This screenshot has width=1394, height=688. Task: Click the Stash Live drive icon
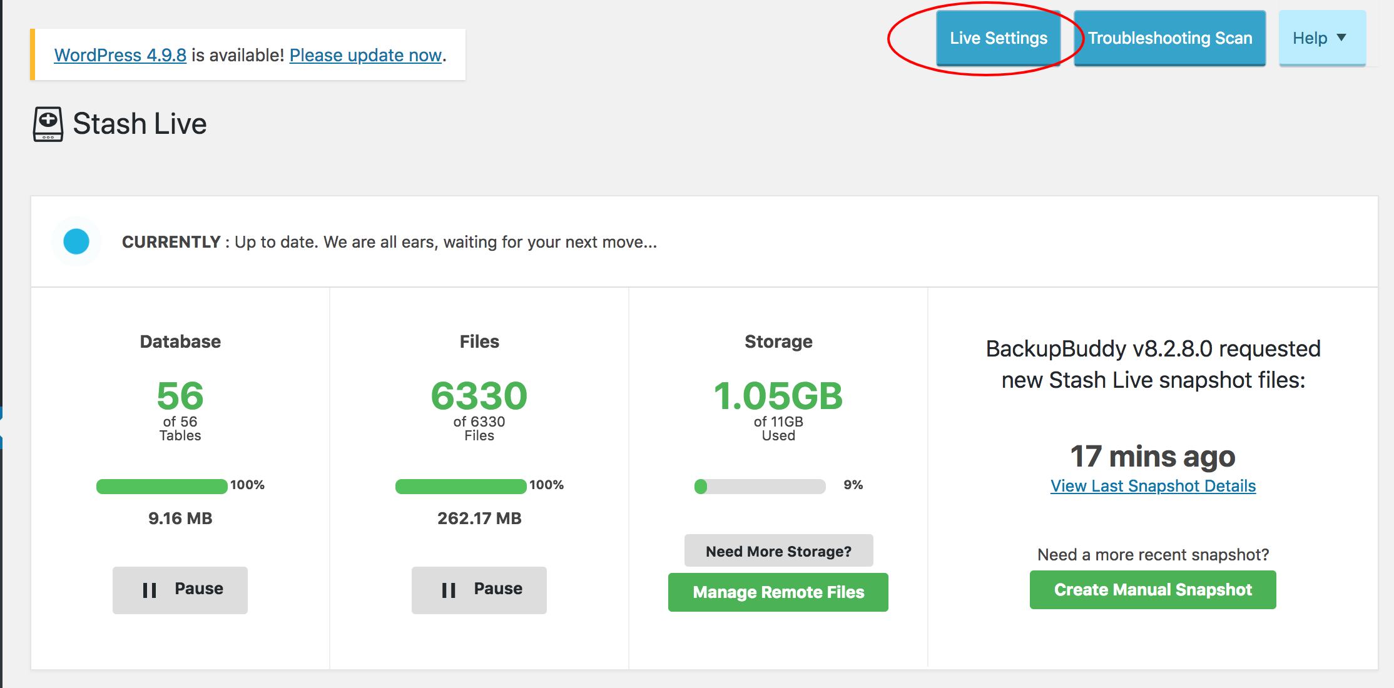coord(48,124)
